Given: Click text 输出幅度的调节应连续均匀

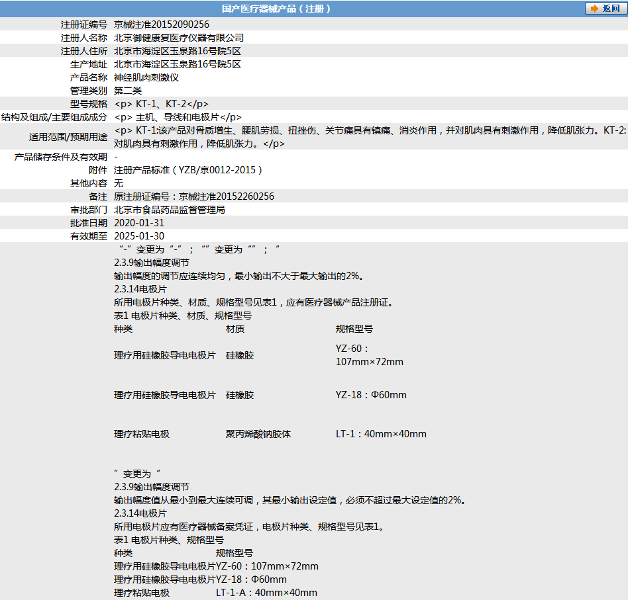Looking at the screenshot, I should click(170, 276).
